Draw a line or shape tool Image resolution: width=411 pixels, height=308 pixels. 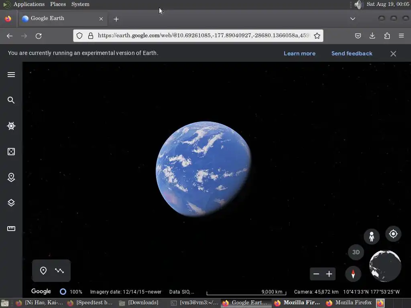click(x=59, y=271)
